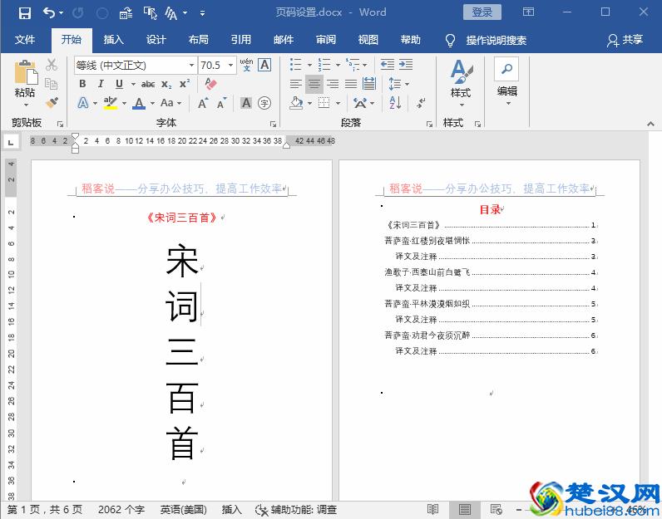Image resolution: width=662 pixels, height=519 pixels.
Task: Toggle center alignment
Action: 314,84
